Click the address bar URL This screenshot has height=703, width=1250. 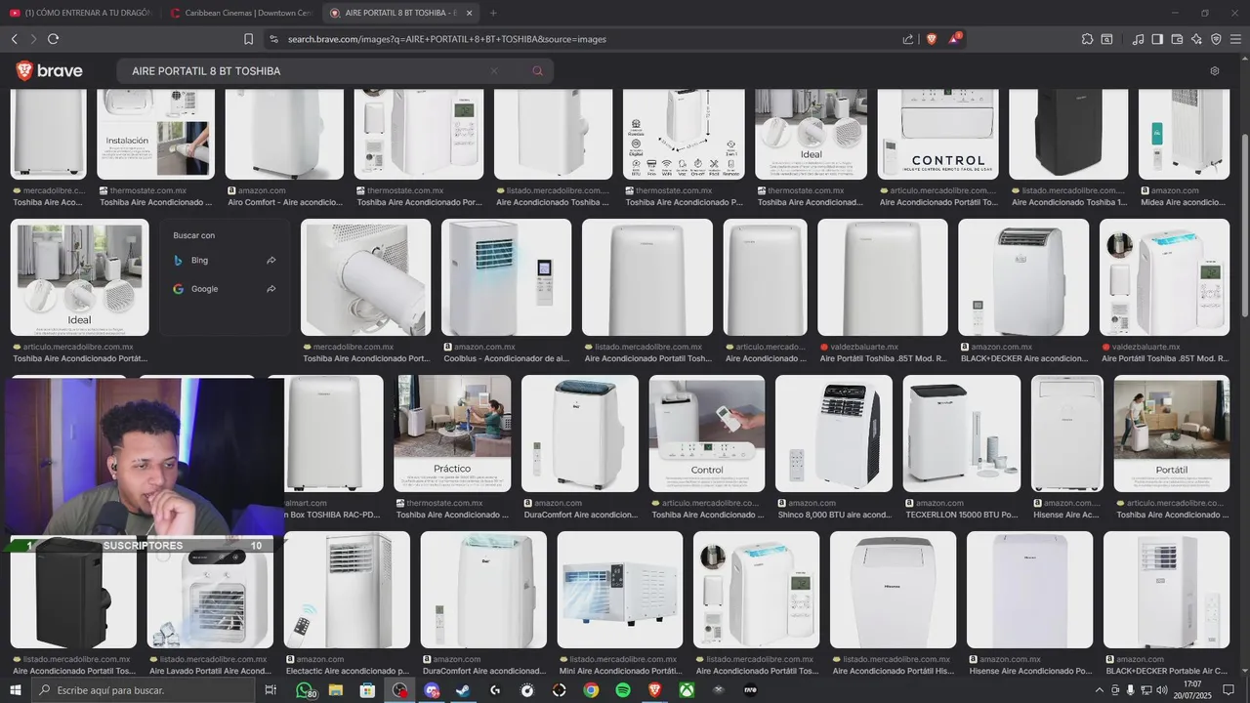(447, 39)
